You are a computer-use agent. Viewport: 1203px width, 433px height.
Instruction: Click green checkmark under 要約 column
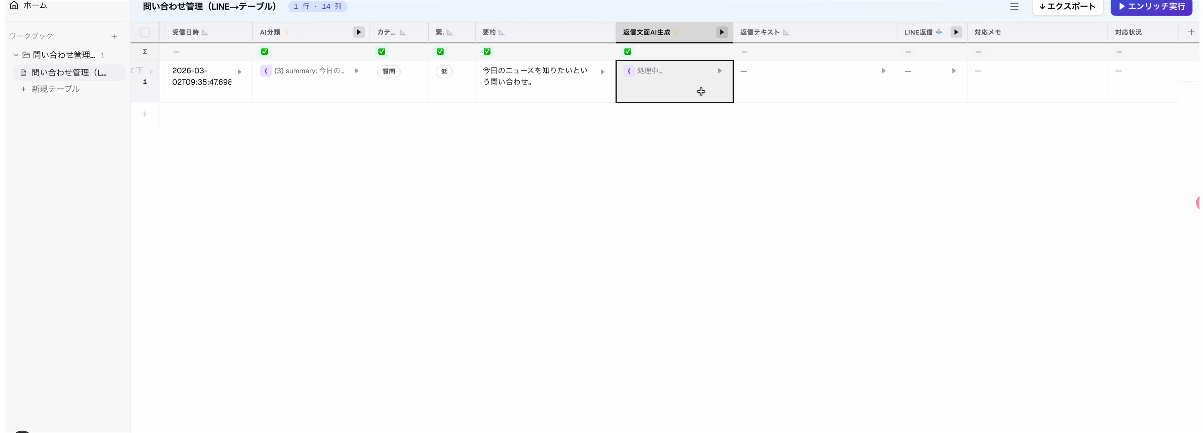487,51
